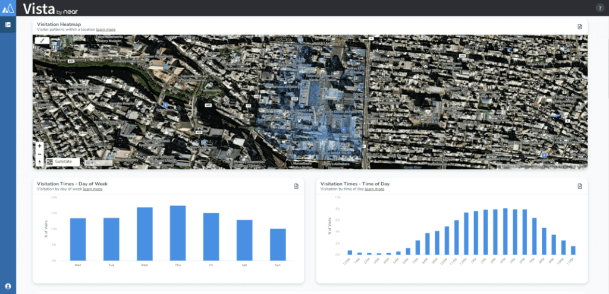The height and width of the screenshot is (294, 609).
Task: Export the Day of Week chart
Action: pos(296,186)
